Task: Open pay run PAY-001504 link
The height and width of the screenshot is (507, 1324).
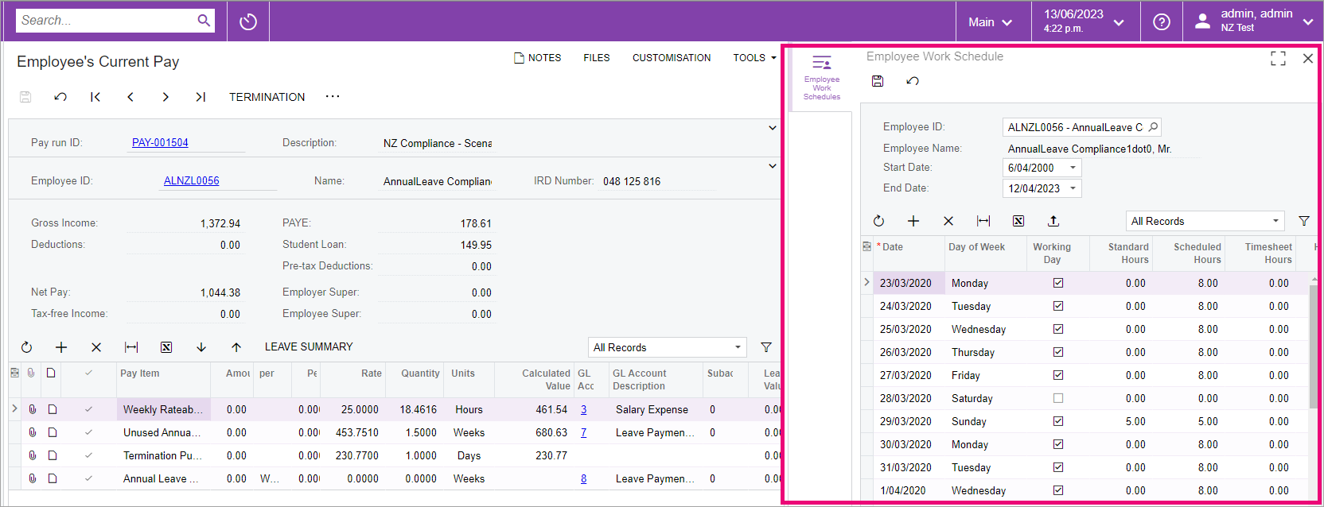Action: tap(160, 143)
